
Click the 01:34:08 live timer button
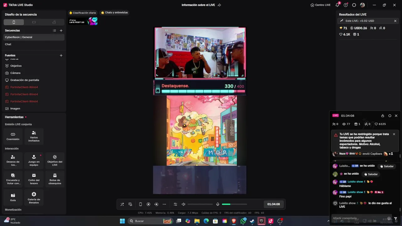tap(274, 204)
